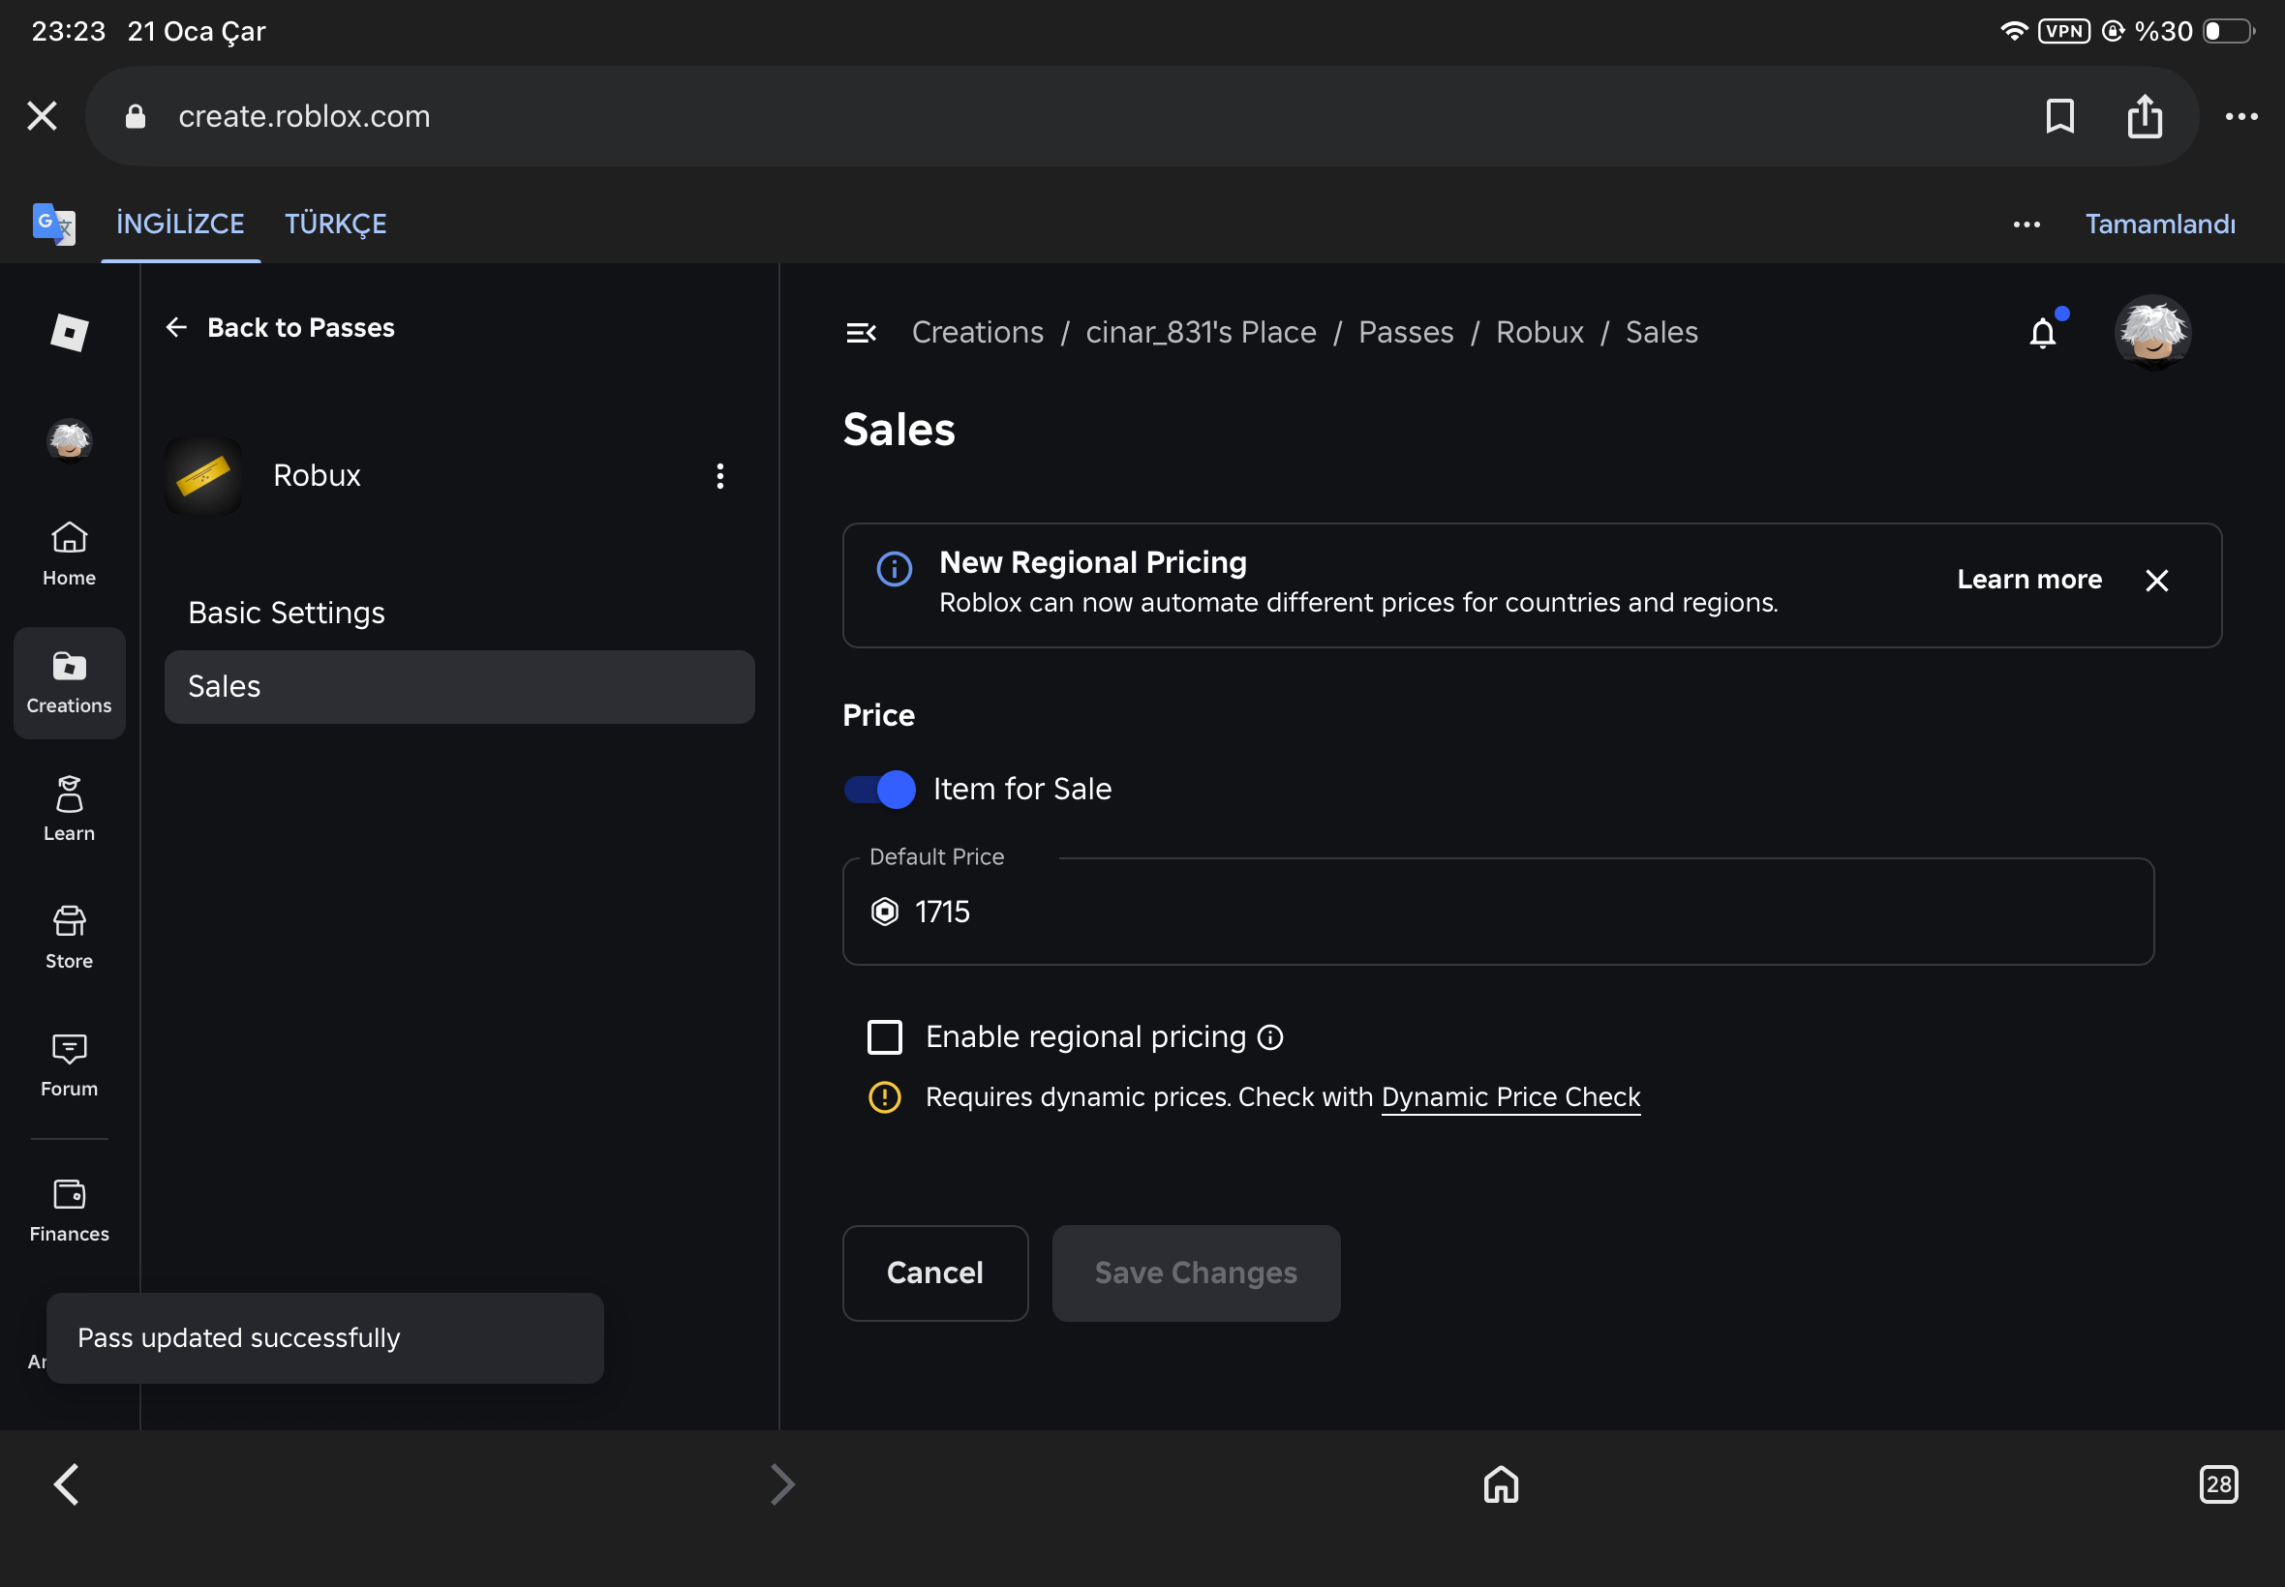Toggle the Item for Sale switch
Image resolution: width=2285 pixels, height=1587 pixels.
[880, 790]
